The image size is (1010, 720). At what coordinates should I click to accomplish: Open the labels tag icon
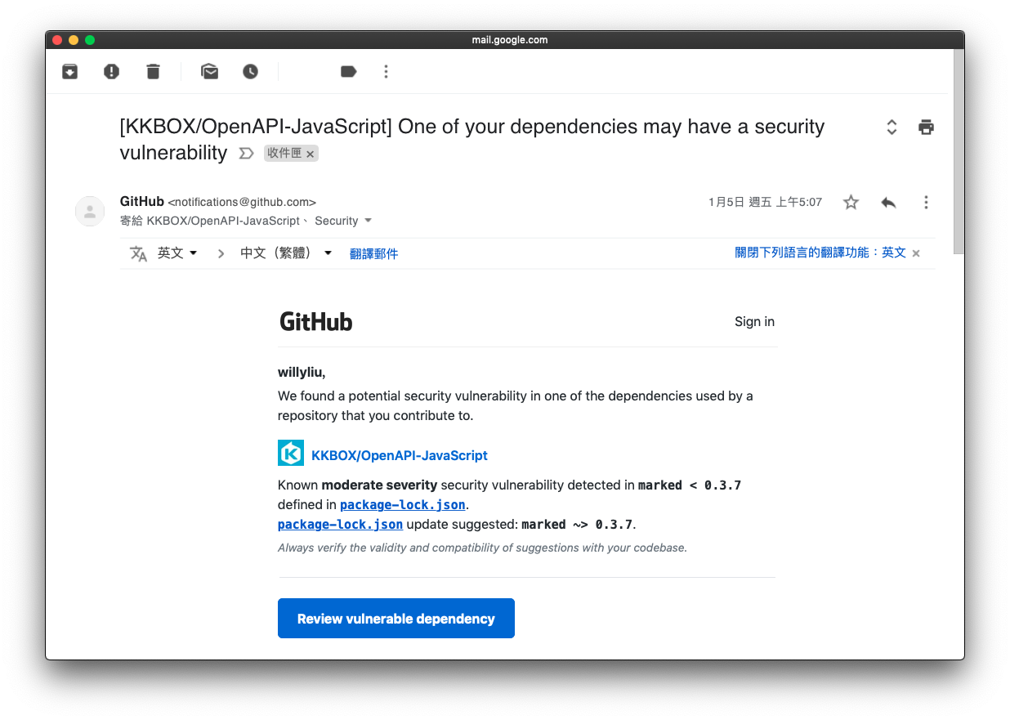click(349, 72)
